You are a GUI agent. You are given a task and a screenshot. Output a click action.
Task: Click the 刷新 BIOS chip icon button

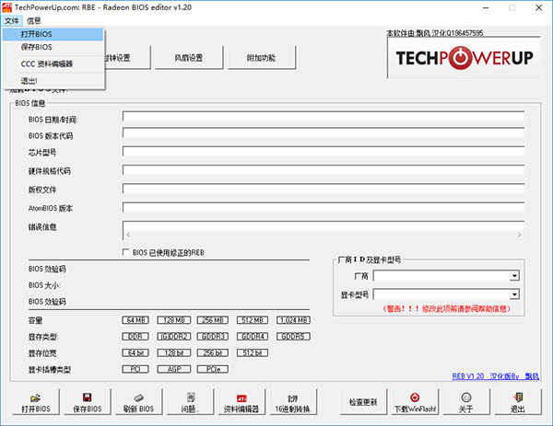click(138, 402)
